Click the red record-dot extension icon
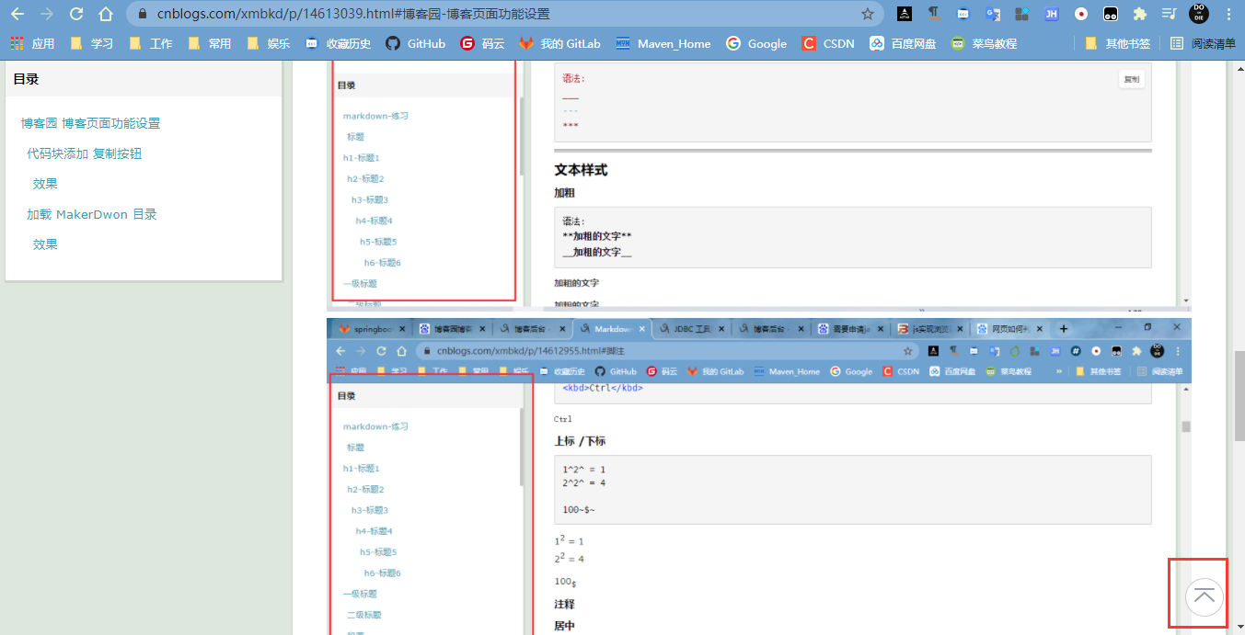 click(x=1080, y=14)
